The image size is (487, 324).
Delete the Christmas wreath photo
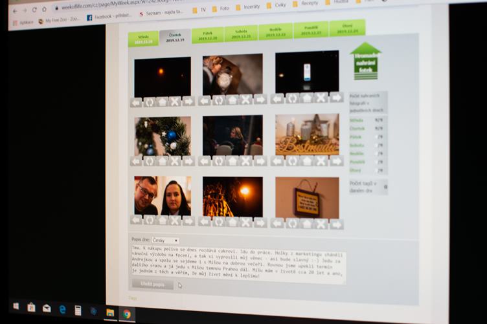point(175,161)
